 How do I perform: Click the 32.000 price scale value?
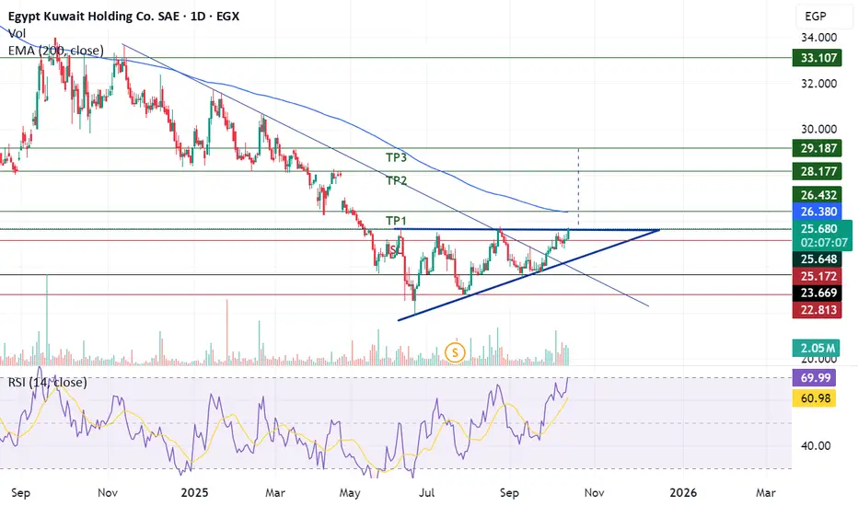[x=818, y=83]
